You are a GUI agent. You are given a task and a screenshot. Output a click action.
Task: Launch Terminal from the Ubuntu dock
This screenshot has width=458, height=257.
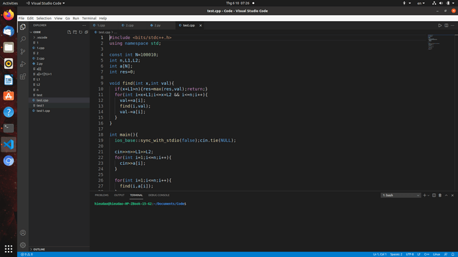pos(9,128)
